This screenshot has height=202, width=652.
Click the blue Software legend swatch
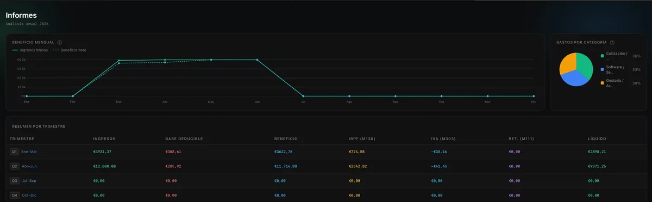(x=602, y=69)
